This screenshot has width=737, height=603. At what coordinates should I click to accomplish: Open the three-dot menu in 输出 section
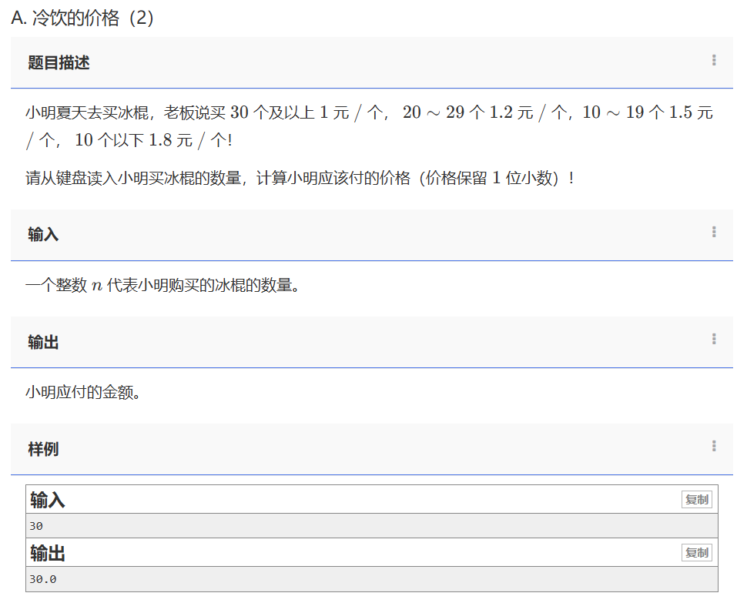pyautogui.click(x=714, y=340)
